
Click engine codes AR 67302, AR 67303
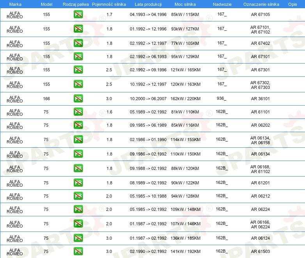pyautogui.click(x=260, y=85)
